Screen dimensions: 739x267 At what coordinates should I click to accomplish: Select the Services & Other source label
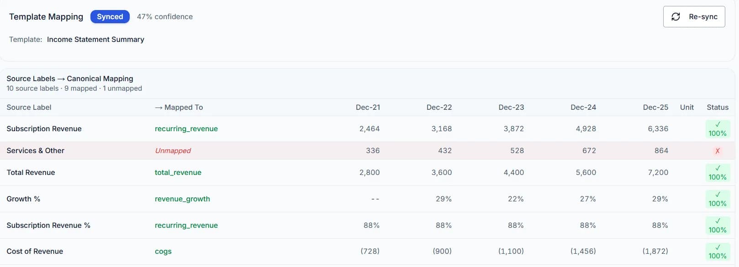pyautogui.click(x=35, y=150)
